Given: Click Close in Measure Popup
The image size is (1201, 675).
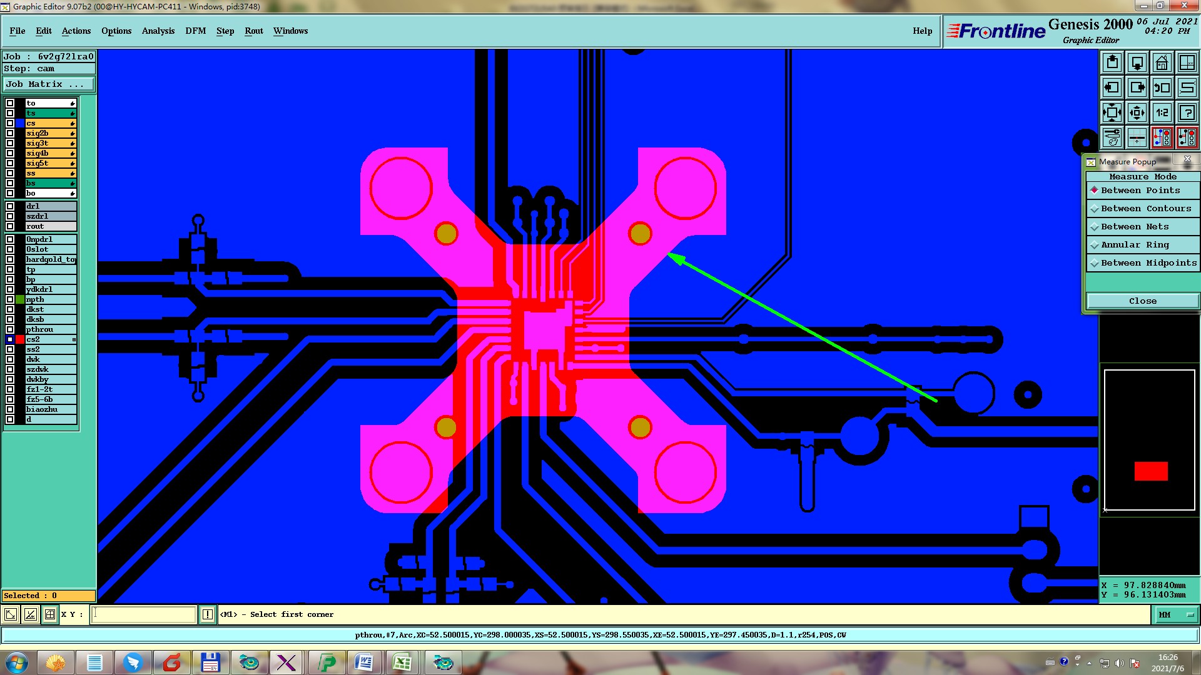Looking at the screenshot, I should (1142, 301).
